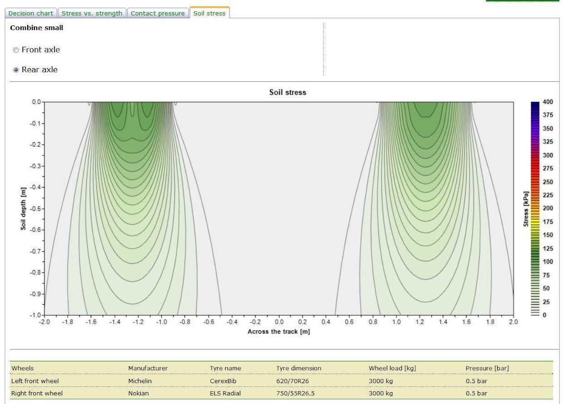Screen dimensions: 563x404
Task: Select the Right front wheel row
Action: point(37,393)
